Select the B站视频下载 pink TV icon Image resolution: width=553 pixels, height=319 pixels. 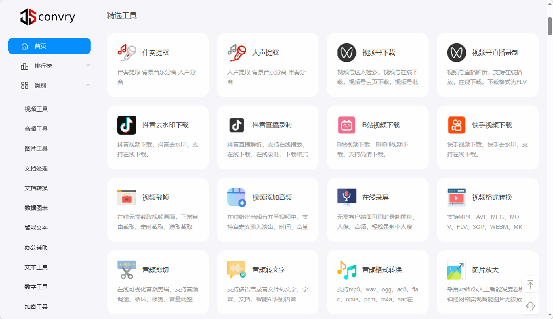click(346, 124)
